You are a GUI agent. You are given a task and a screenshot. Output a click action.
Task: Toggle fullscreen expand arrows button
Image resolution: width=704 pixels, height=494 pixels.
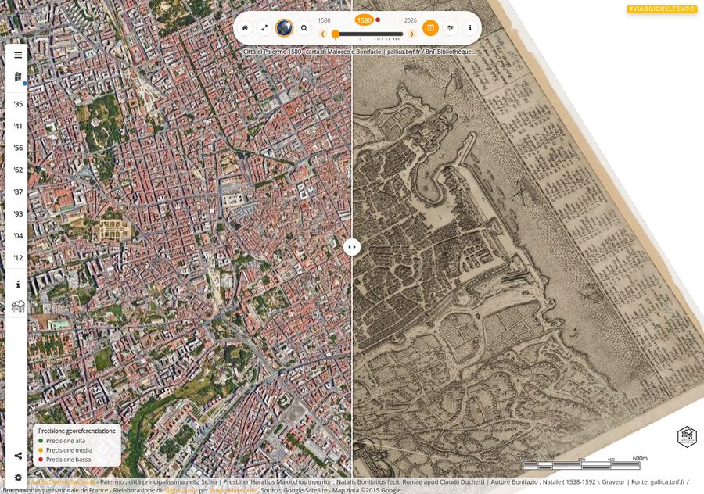[x=264, y=28]
